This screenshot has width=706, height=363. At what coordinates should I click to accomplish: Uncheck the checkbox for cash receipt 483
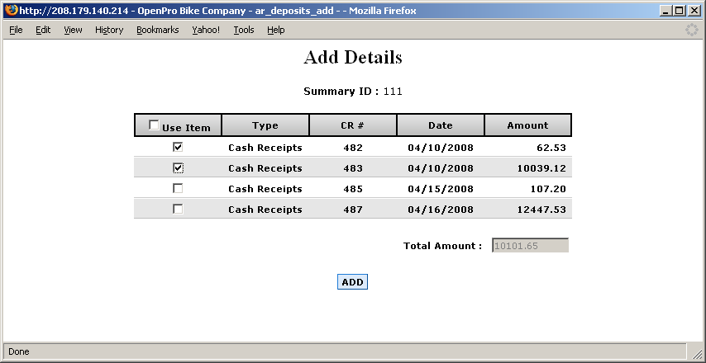pyautogui.click(x=178, y=167)
